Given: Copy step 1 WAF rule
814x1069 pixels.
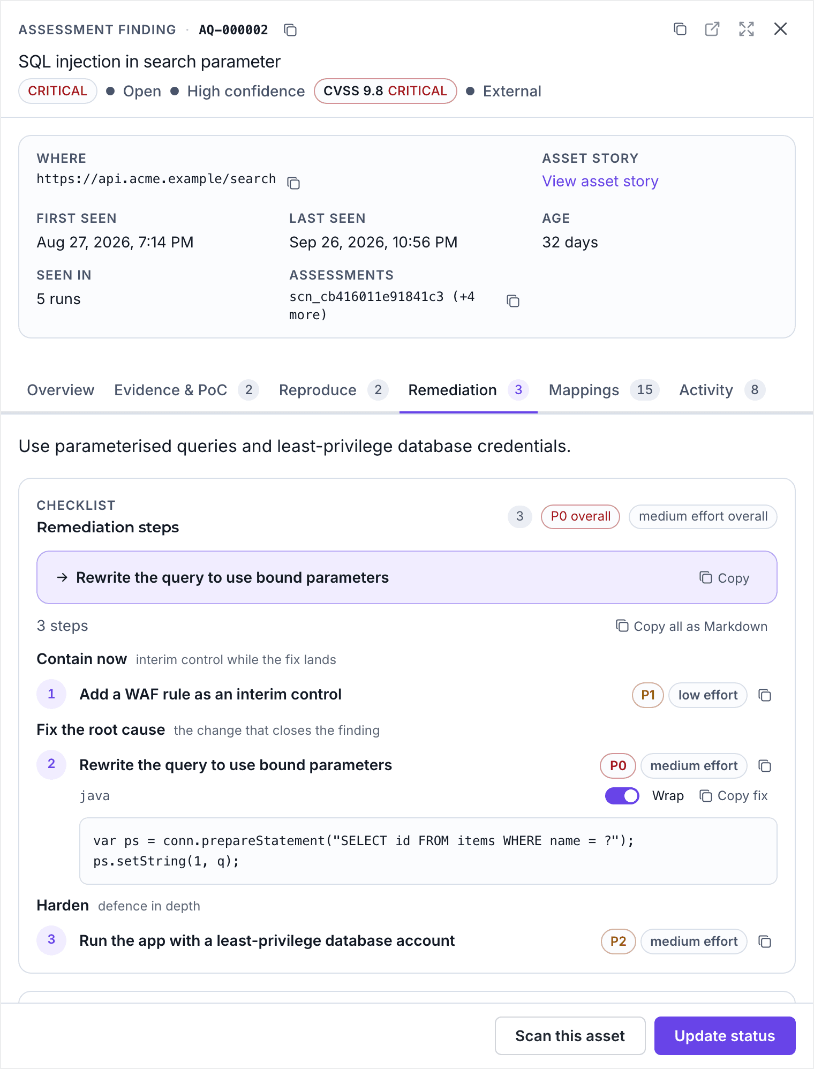Looking at the screenshot, I should (765, 695).
